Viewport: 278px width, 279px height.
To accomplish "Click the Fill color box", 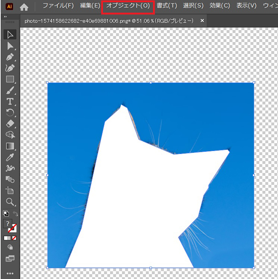I will [x=7, y=223].
